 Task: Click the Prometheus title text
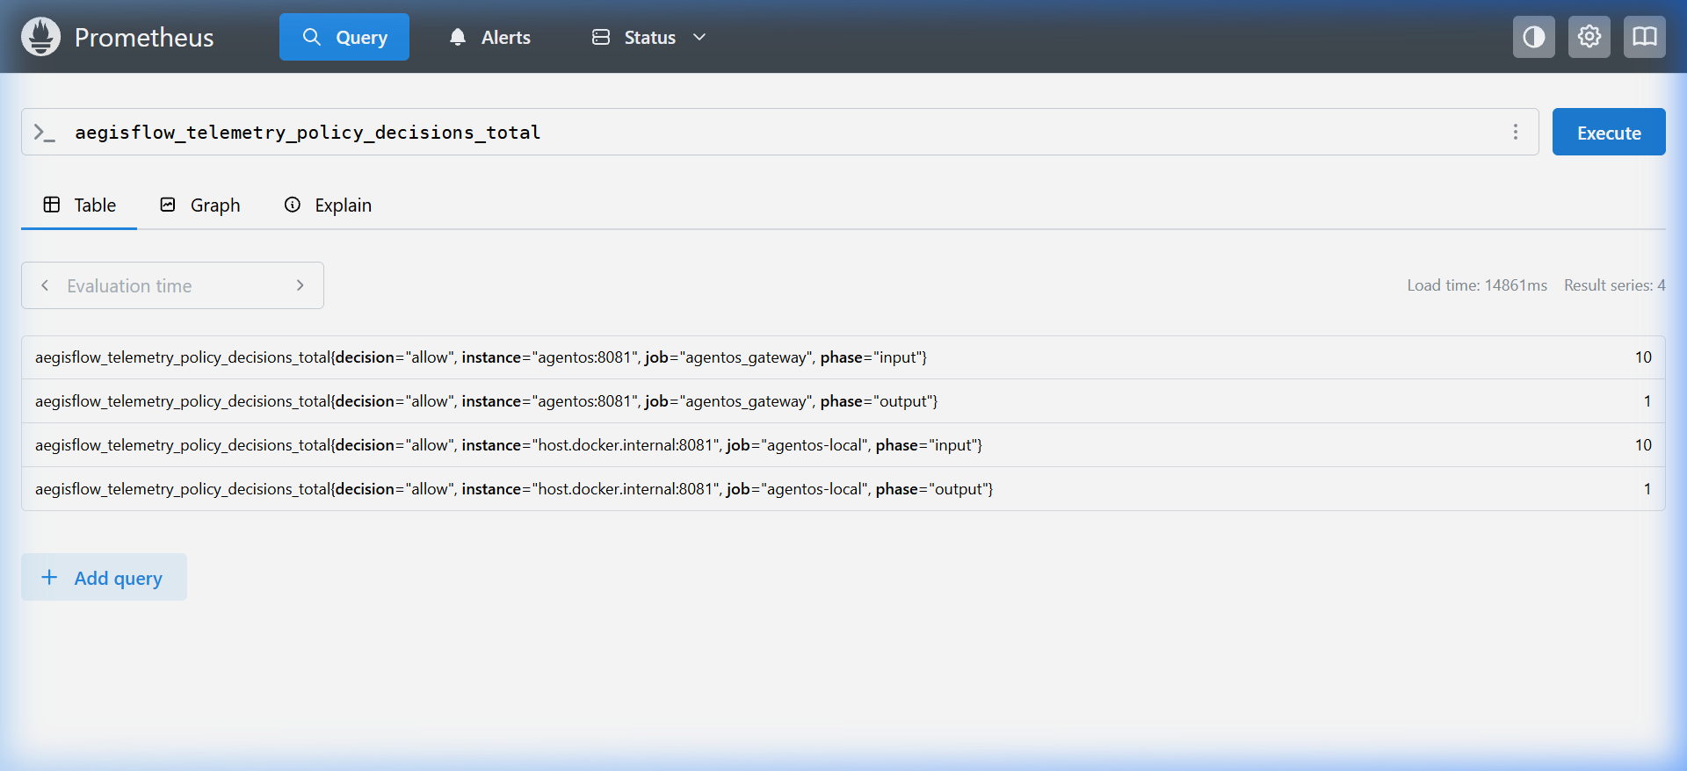point(144,37)
